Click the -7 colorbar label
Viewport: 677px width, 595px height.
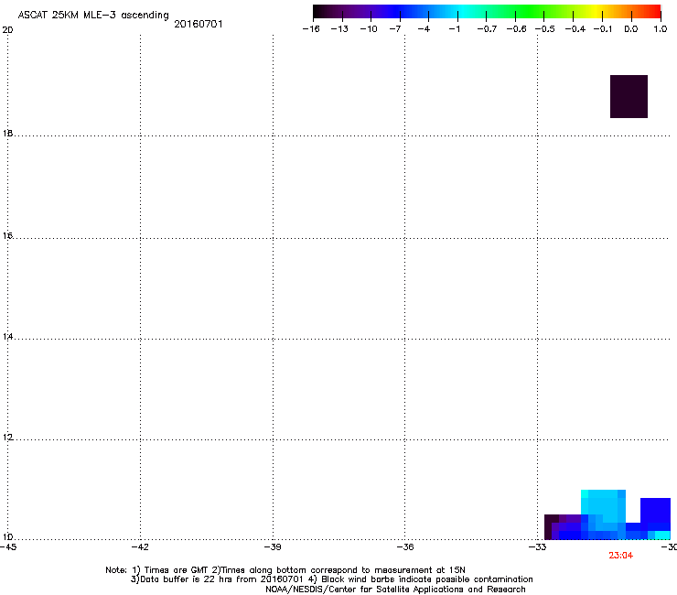pos(395,29)
